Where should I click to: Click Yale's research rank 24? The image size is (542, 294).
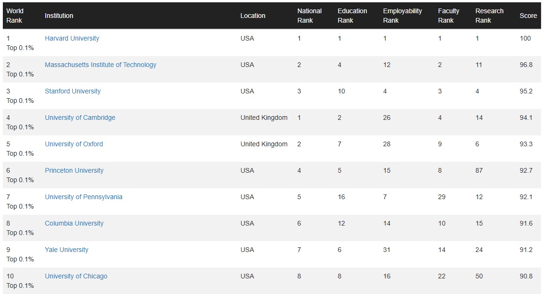tap(479, 250)
